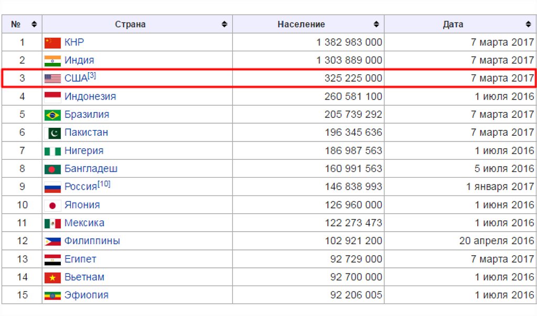Click the Vietnam flag icon
The image size is (537, 316).
52,277
